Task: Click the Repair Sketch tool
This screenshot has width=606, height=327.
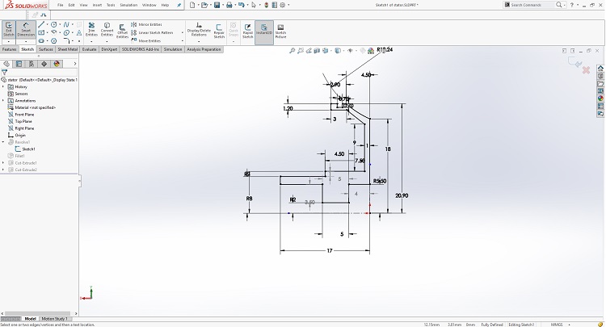Action: [x=219, y=31]
